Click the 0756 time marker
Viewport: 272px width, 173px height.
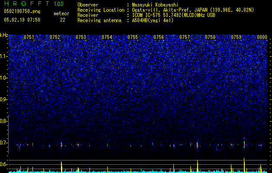click(159, 37)
